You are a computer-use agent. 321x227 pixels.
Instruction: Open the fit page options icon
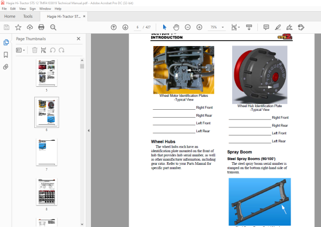tap(234, 27)
